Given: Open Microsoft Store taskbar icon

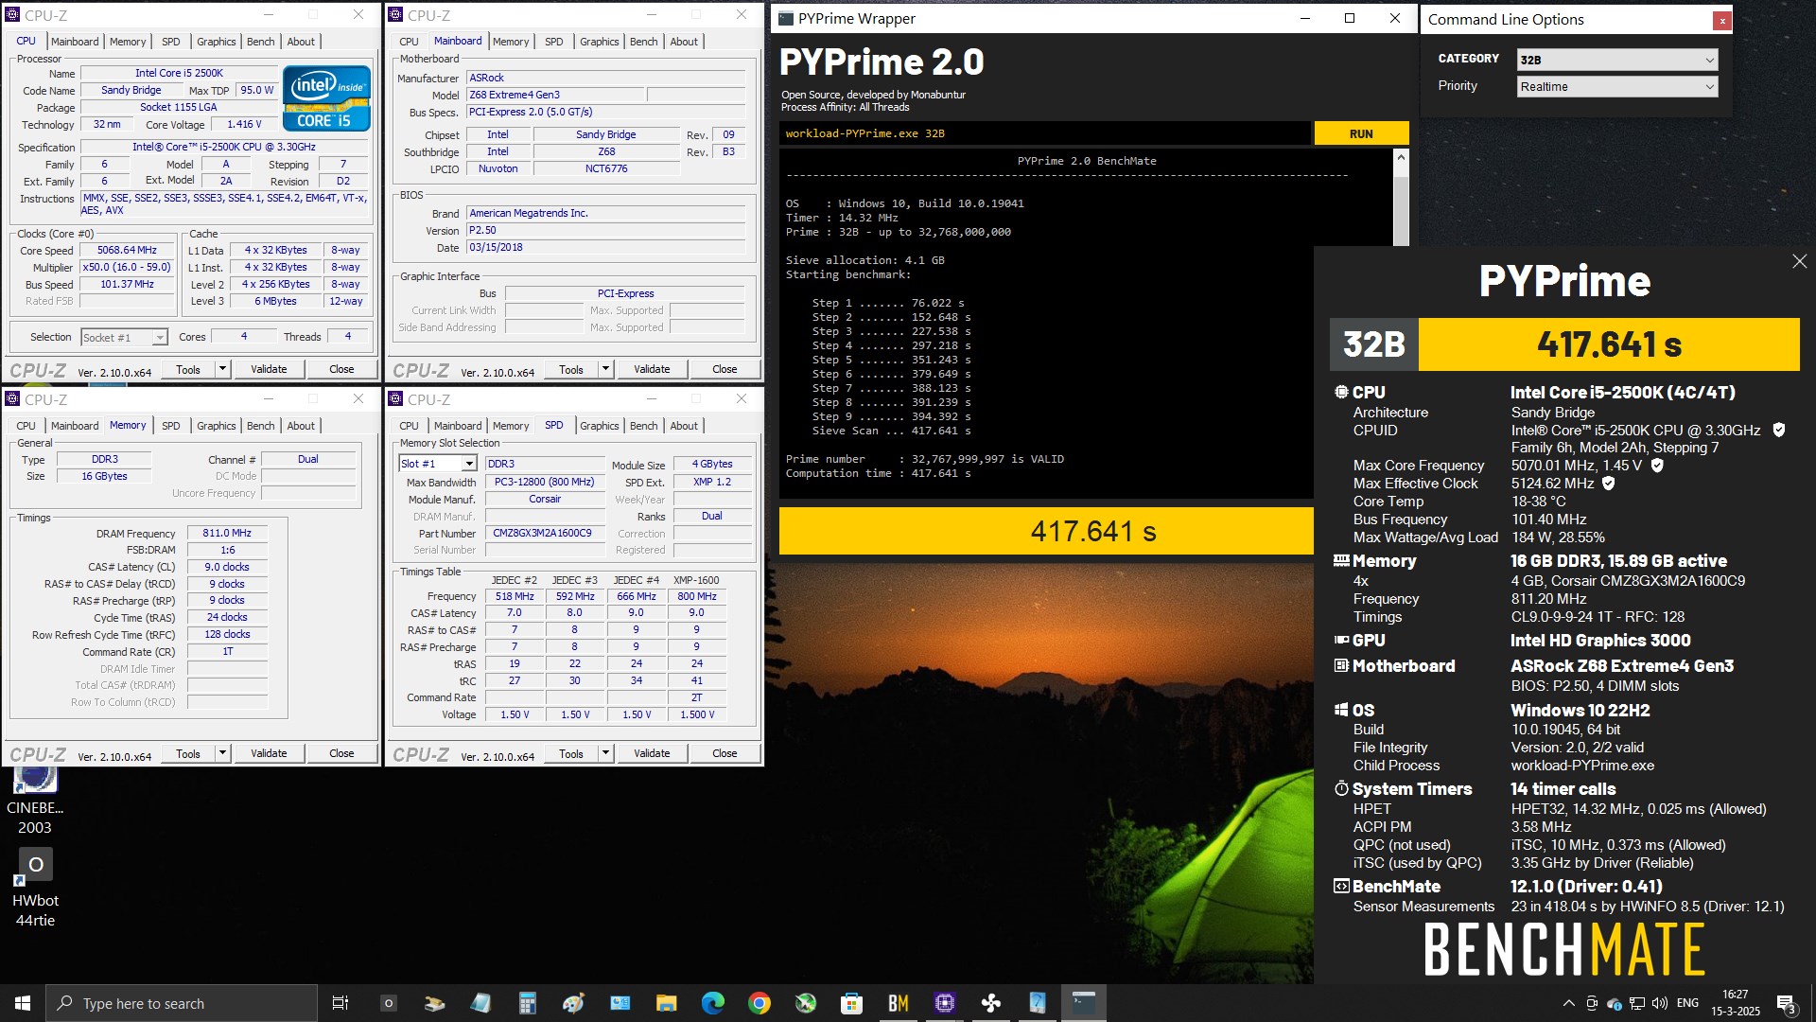Looking at the screenshot, I should (x=851, y=1003).
